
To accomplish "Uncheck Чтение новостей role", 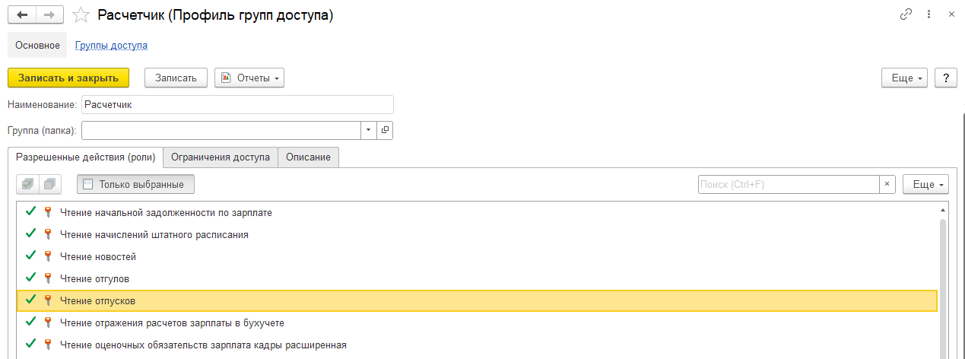I will (31, 256).
